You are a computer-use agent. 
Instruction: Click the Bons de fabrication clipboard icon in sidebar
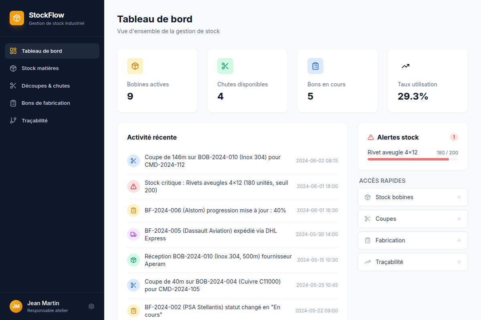(x=13, y=103)
